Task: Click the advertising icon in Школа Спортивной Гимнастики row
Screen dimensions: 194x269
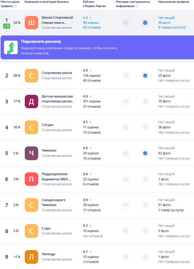Action: (126, 23)
